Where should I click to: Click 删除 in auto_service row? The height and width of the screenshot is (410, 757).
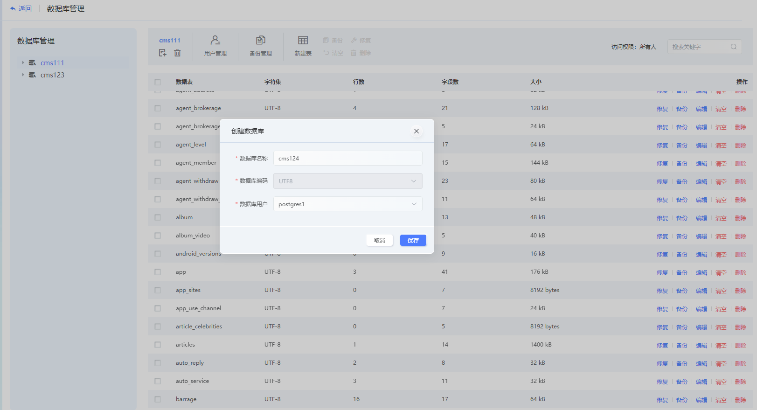741,382
